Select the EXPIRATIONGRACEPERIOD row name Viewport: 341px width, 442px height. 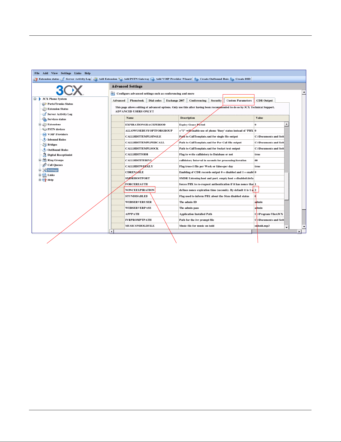[145, 125]
